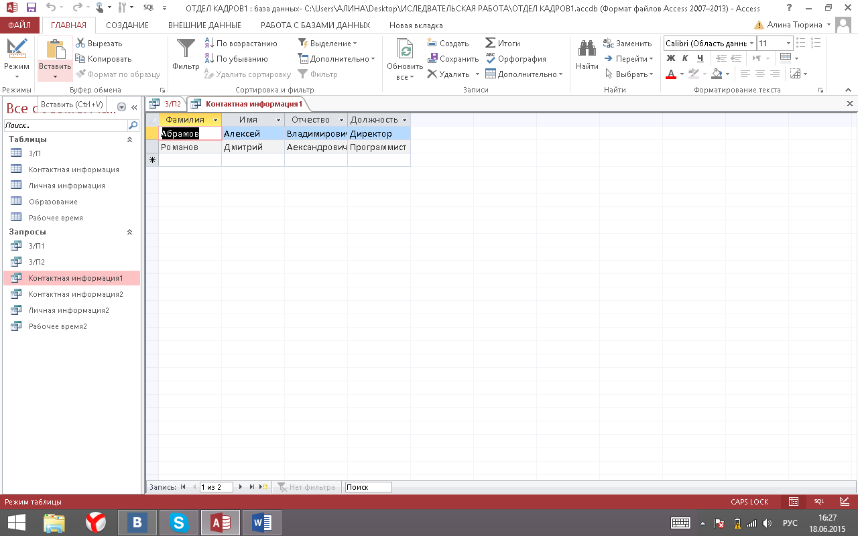Viewport: 858px width, 536px height.
Task: Toggle italic К formatting
Action: 686,59
